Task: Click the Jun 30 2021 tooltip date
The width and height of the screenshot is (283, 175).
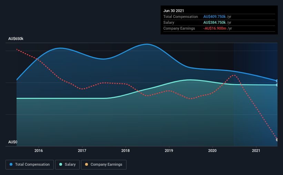Action: click(174, 11)
